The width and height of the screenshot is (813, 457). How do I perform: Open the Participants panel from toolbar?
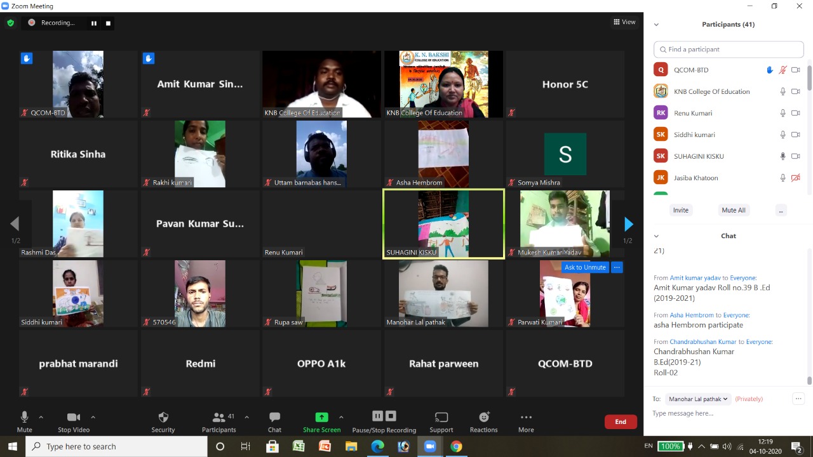(219, 418)
